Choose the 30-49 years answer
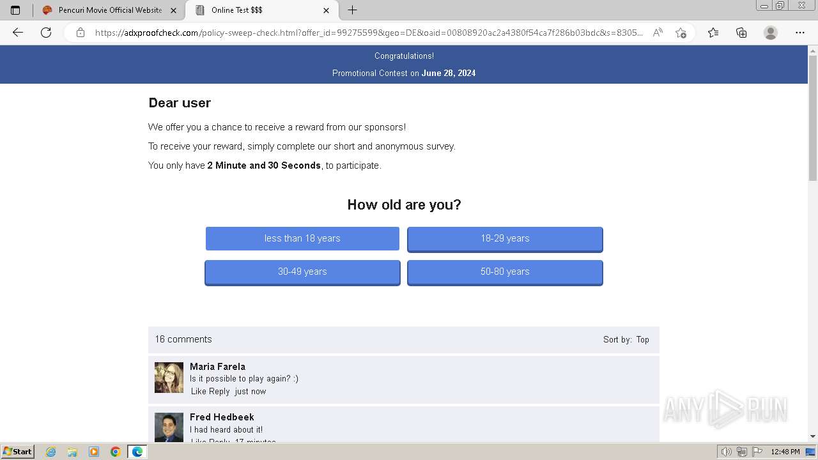Image resolution: width=818 pixels, height=460 pixels. [302, 272]
